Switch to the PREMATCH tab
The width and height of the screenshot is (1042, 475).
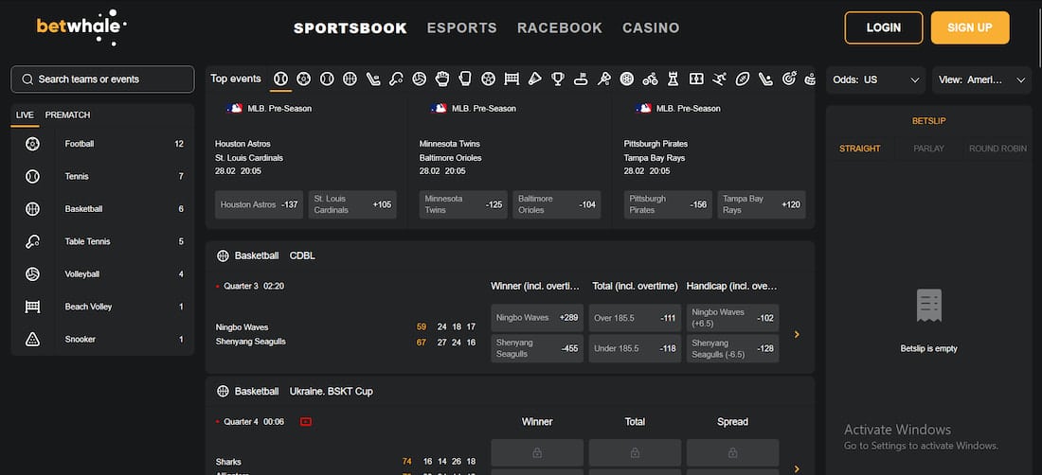[x=68, y=114]
